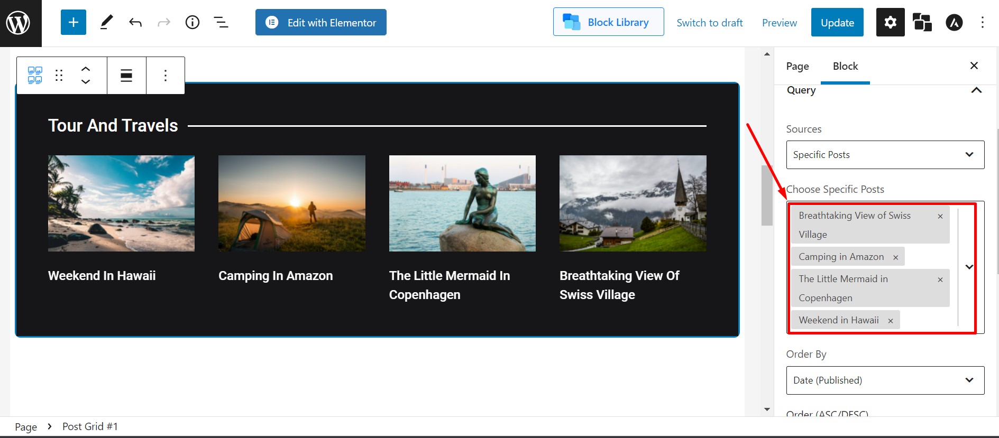Click the Update button
The width and height of the screenshot is (999, 438).
[x=837, y=23]
